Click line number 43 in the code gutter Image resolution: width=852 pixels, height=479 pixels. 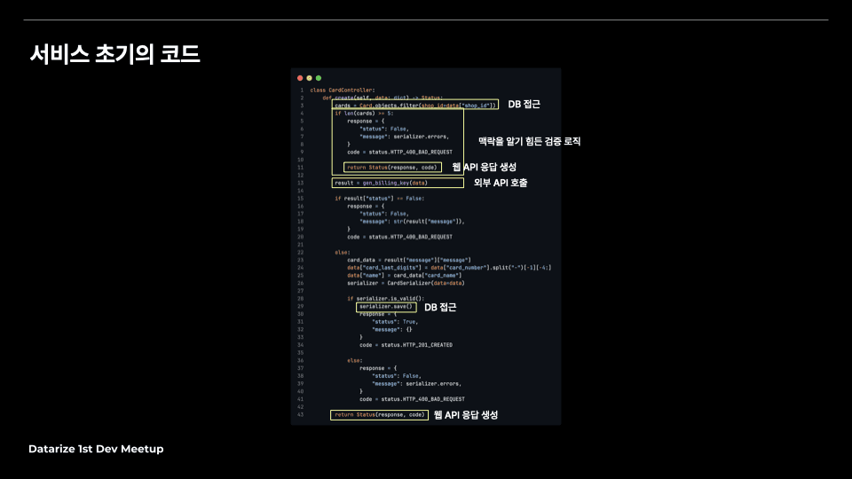301,415
